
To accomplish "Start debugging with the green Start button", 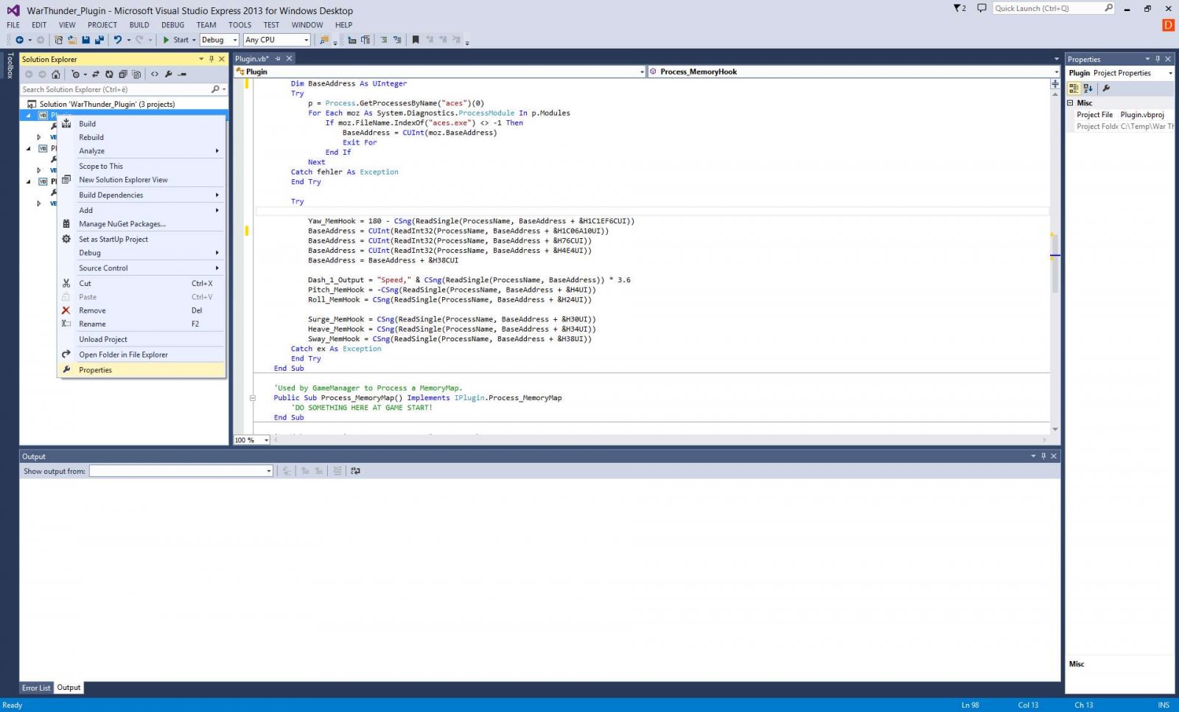I will click(175, 40).
